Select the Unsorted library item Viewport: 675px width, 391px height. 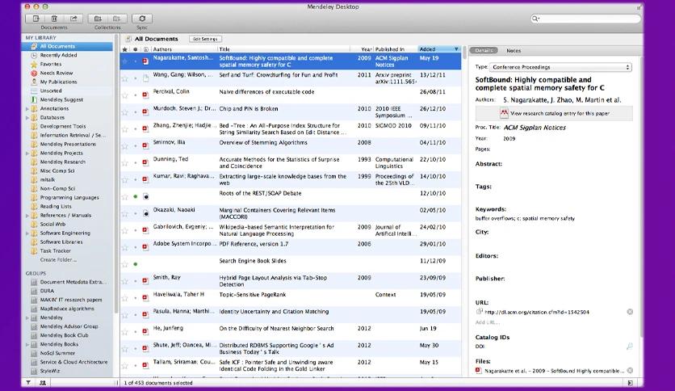tap(51, 90)
